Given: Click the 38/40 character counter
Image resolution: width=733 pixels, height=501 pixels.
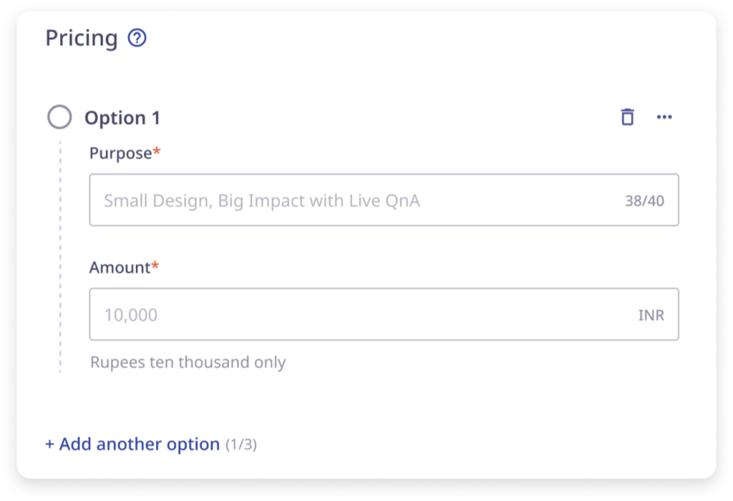Looking at the screenshot, I should [644, 201].
